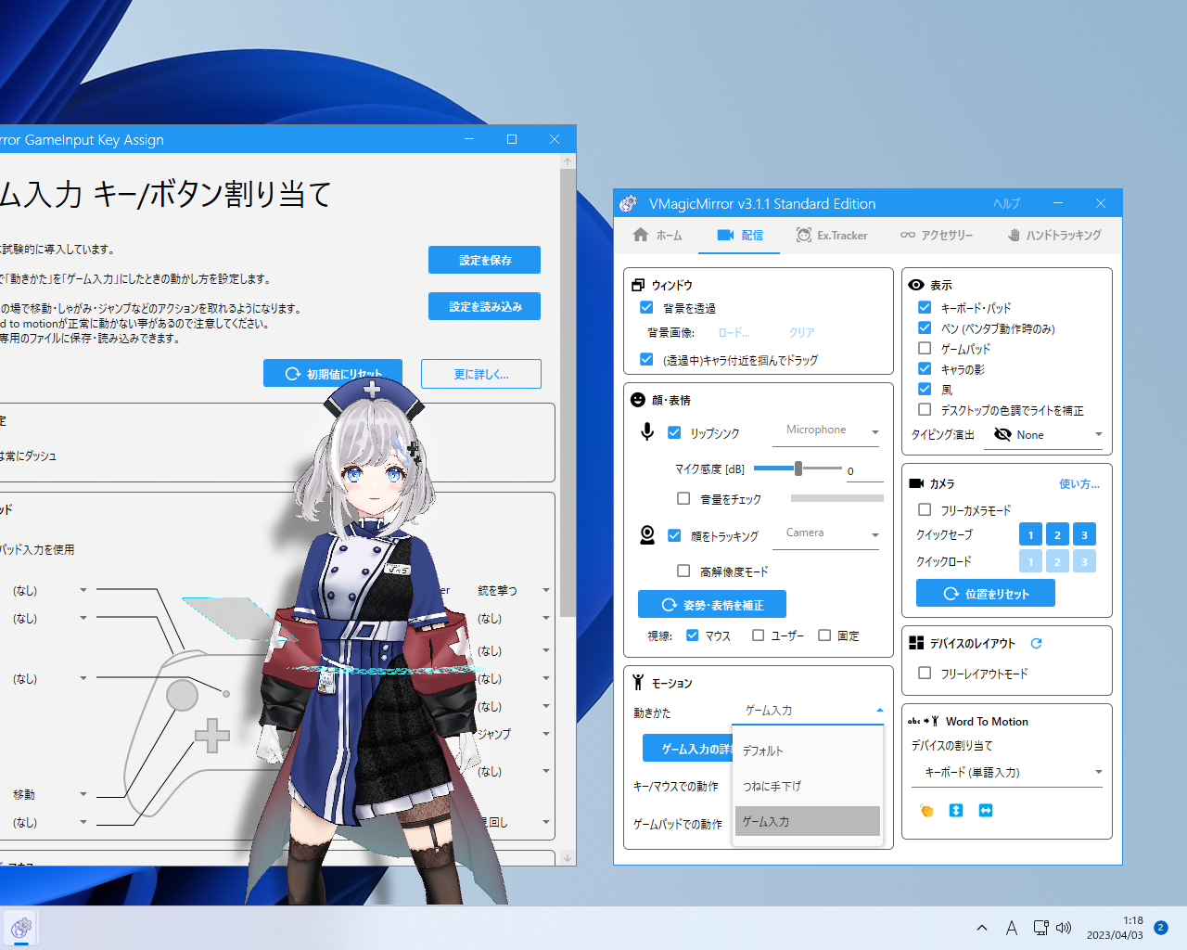Select the vertical arrows icon in Word To Motion
This screenshot has width=1187, height=950.
tap(955, 810)
